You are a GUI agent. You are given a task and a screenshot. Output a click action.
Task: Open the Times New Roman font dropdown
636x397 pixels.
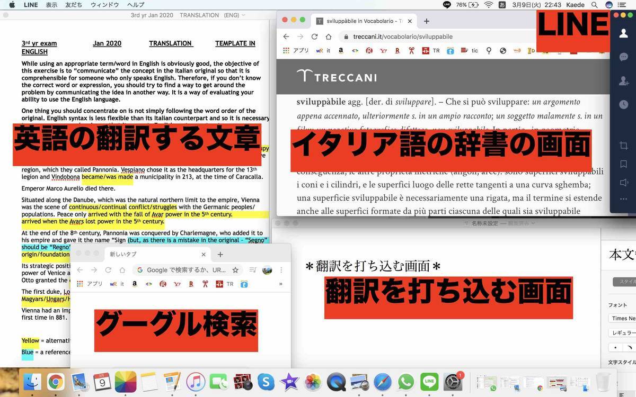[x=622, y=318]
